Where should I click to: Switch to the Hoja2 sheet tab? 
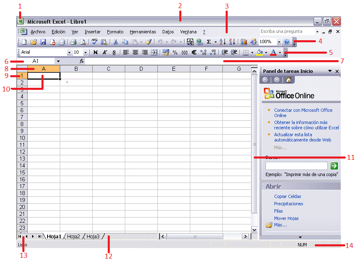pos(74,237)
